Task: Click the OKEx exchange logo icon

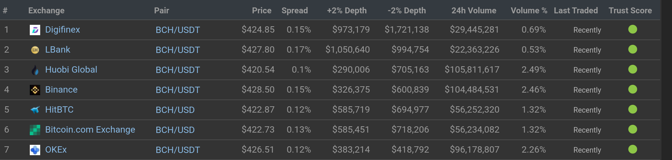Action: coord(35,150)
